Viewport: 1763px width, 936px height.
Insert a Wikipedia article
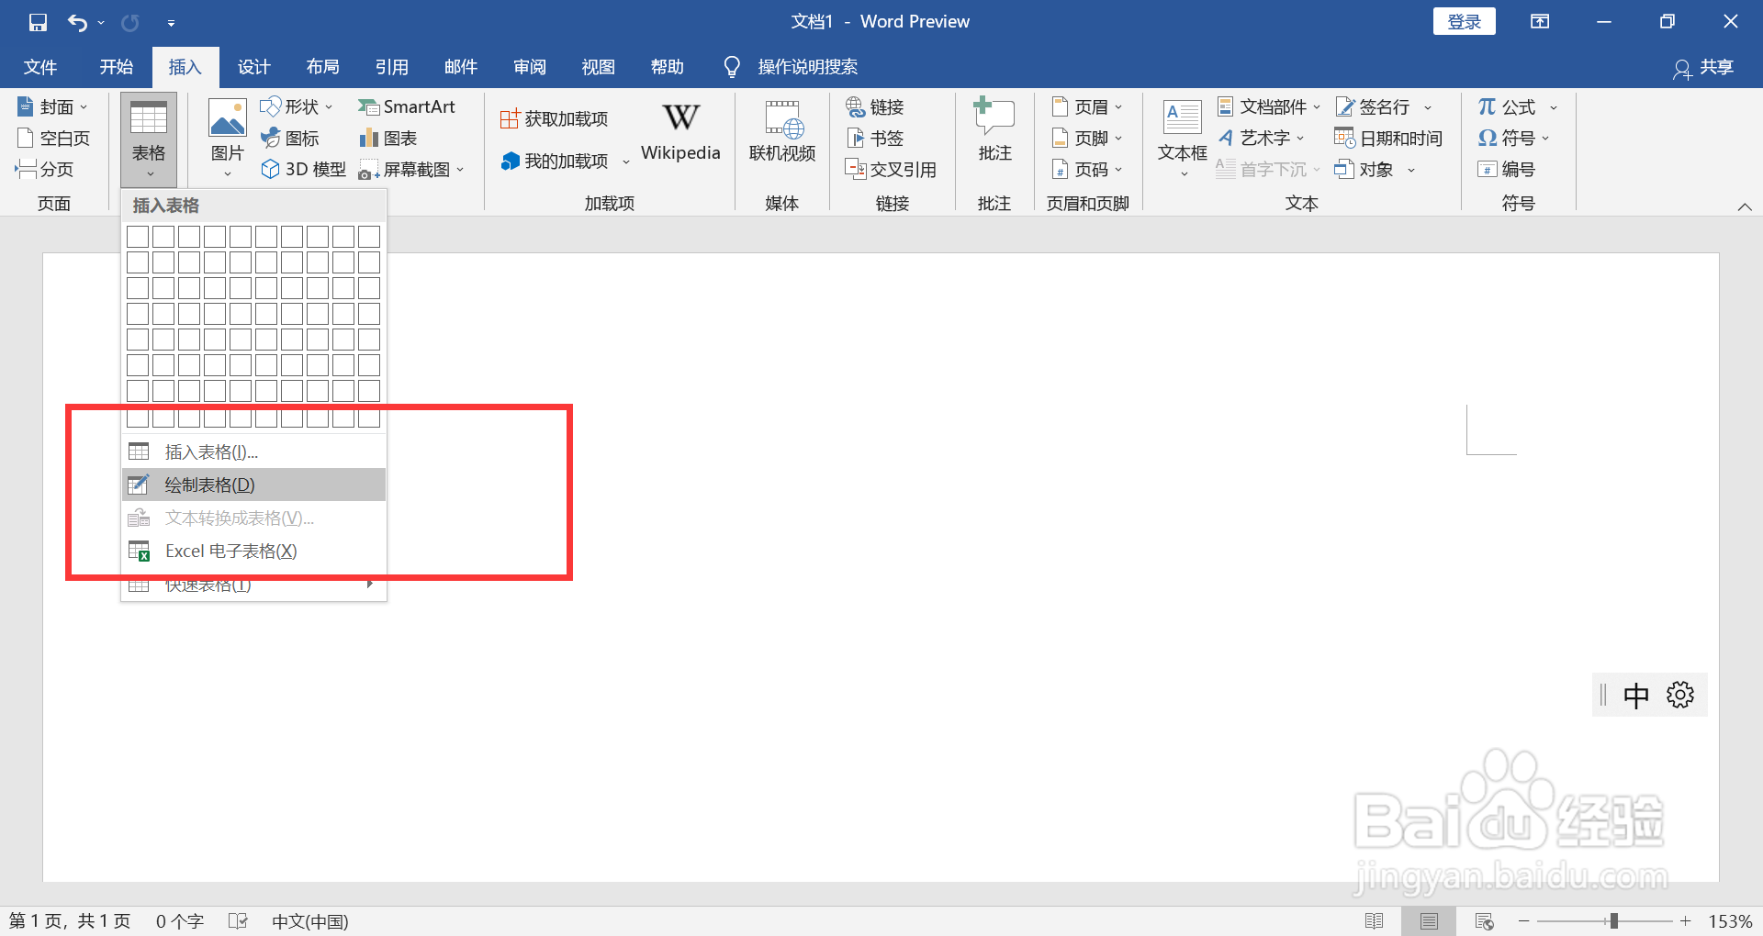[679, 131]
